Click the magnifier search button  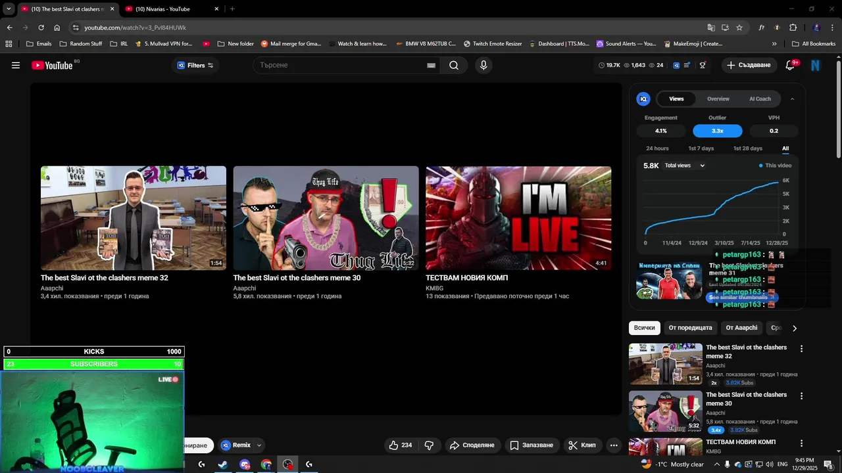pyautogui.click(x=454, y=65)
